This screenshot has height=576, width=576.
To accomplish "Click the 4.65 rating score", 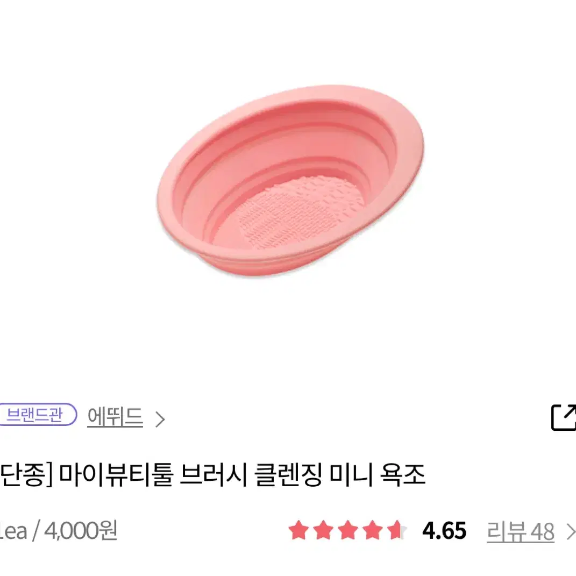I will coord(444,531).
